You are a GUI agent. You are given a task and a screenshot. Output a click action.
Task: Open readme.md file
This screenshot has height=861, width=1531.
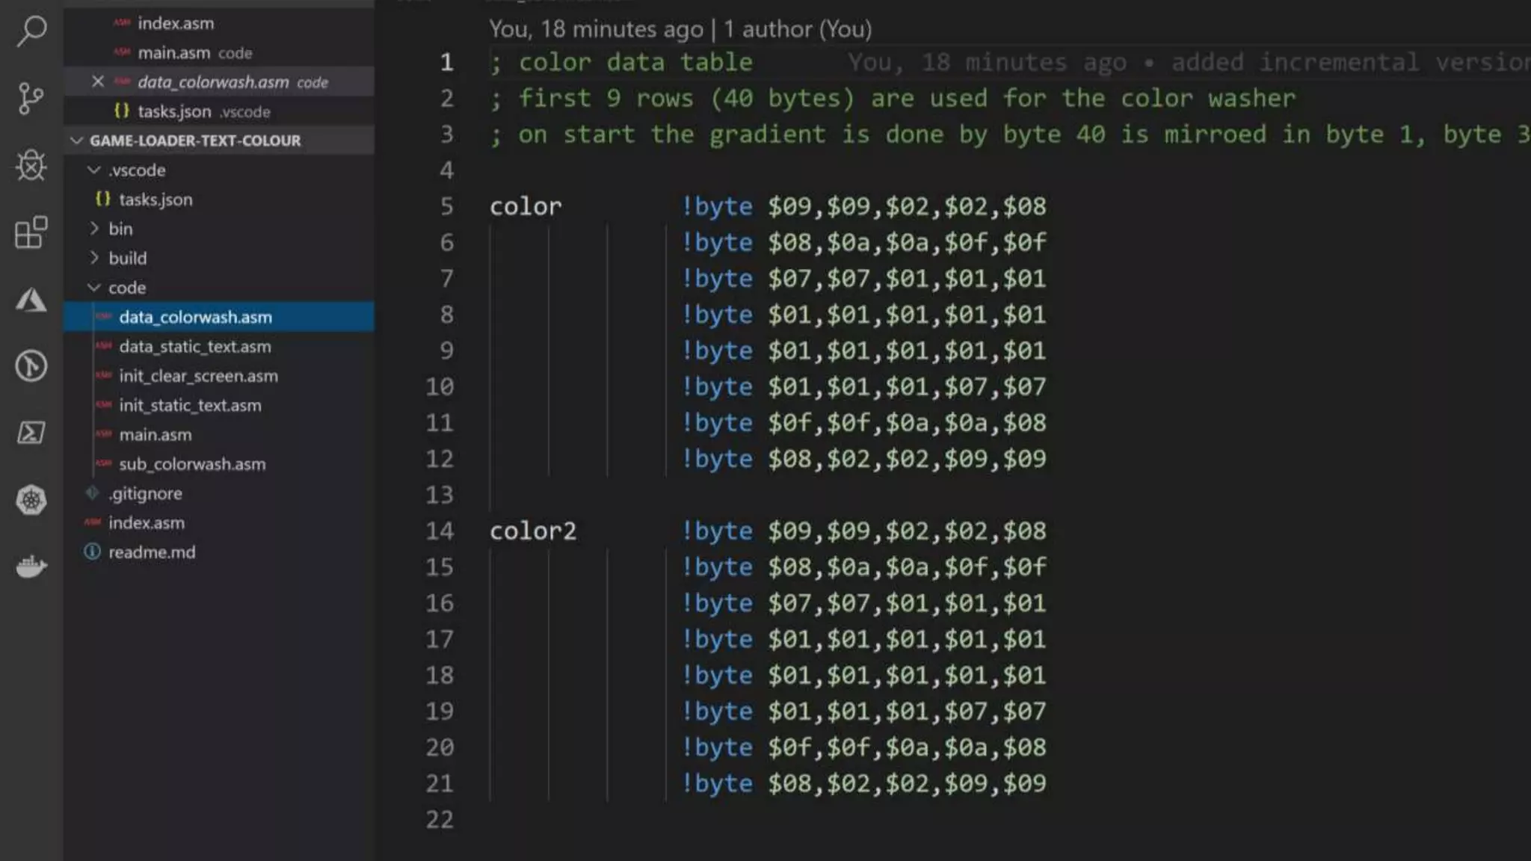[152, 552]
